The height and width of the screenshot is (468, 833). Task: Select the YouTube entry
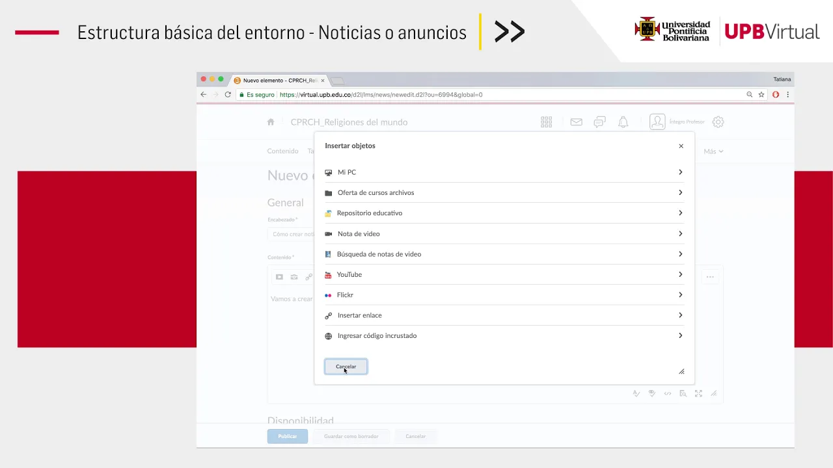coord(504,274)
